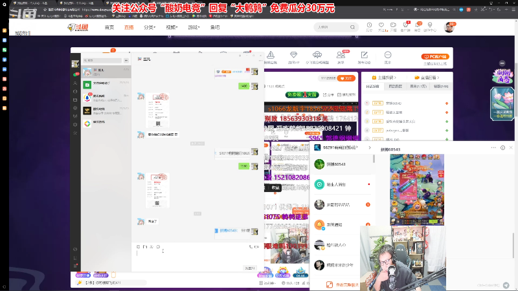Open the game screenshot image in private chat
The height and width of the screenshot is (291, 518).
click(x=417, y=189)
